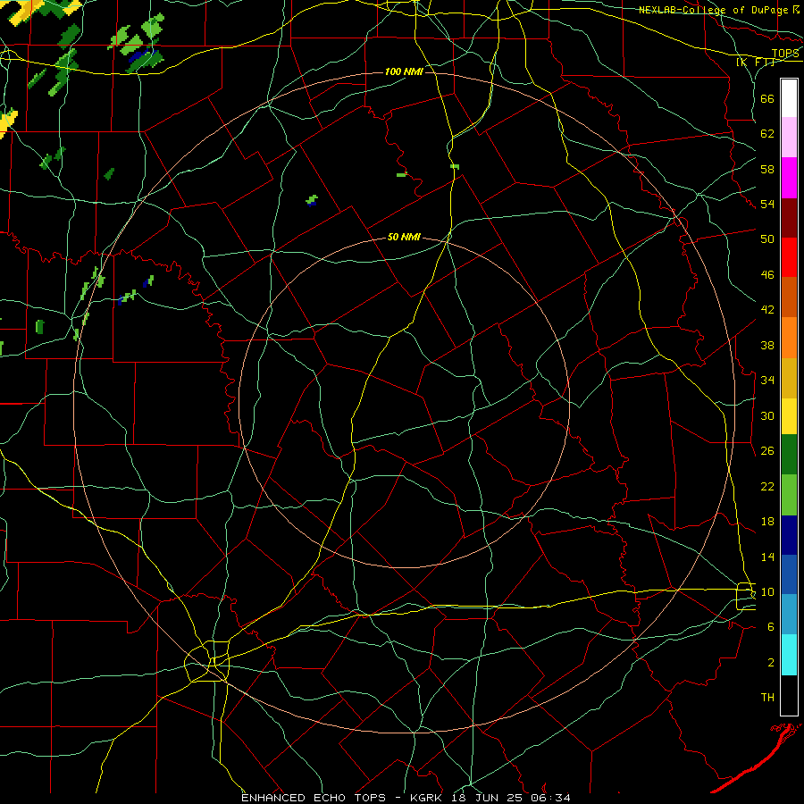Click the light green 26 kft legend swatch

789,495
